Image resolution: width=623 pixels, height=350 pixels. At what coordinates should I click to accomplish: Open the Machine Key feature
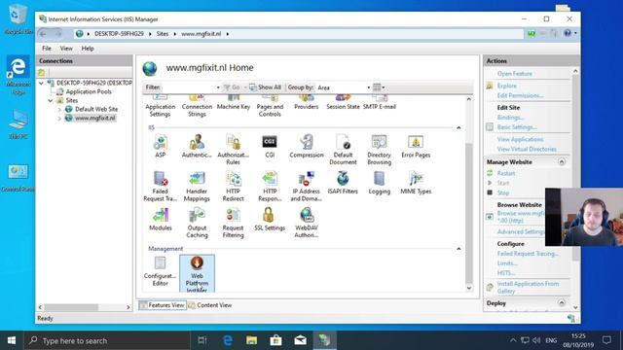coord(234,102)
